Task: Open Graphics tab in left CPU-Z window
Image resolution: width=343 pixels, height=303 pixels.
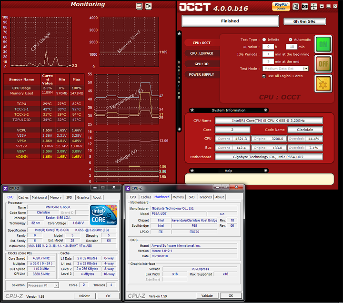Action: pos(83,197)
